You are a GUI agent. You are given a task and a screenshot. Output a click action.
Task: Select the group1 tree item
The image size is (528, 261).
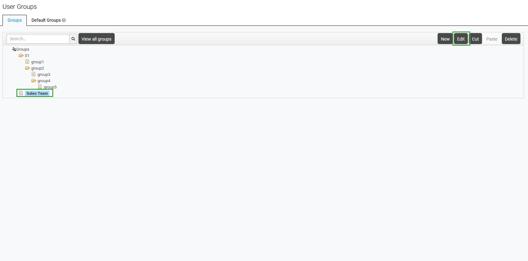[x=37, y=62]
